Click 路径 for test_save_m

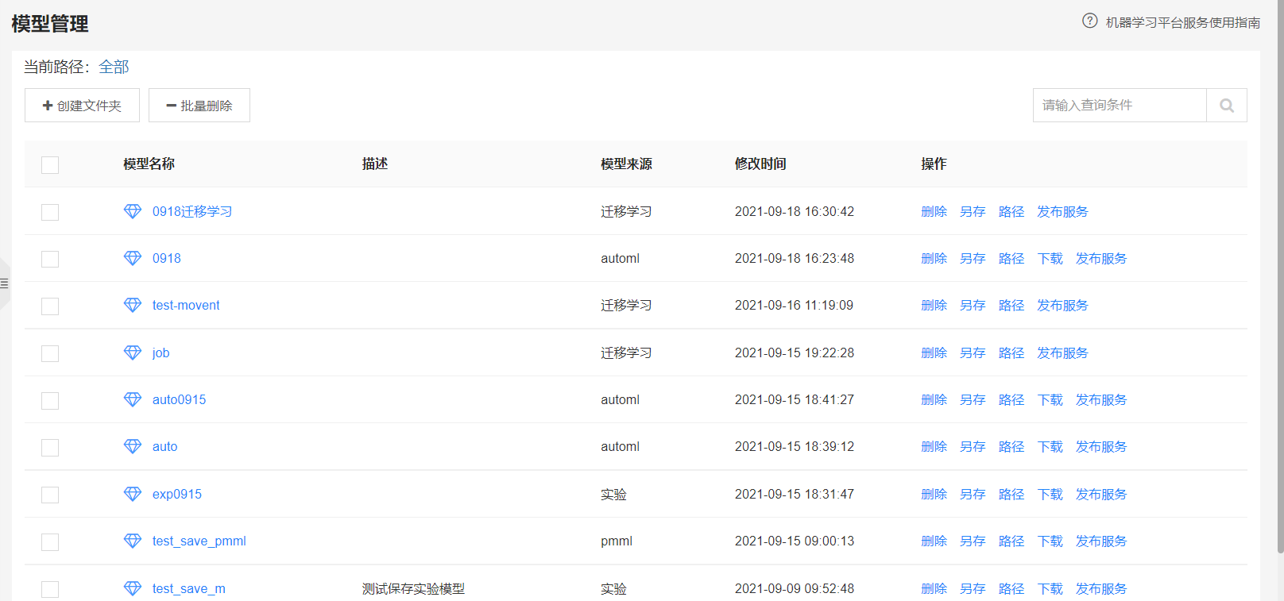pyautogui.click(x=1011, y=588)
